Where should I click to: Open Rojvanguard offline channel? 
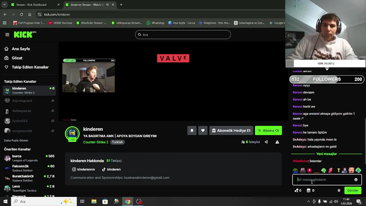point(29,101)
